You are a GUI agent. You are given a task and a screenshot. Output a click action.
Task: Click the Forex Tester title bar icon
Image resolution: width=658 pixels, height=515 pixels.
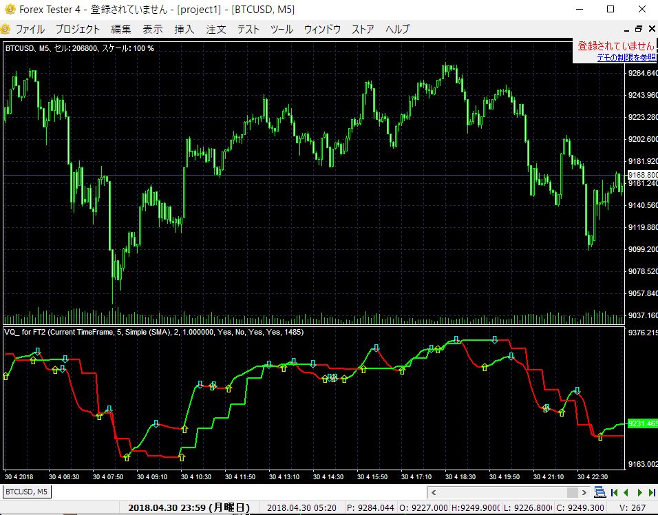(x=10, y=9)
